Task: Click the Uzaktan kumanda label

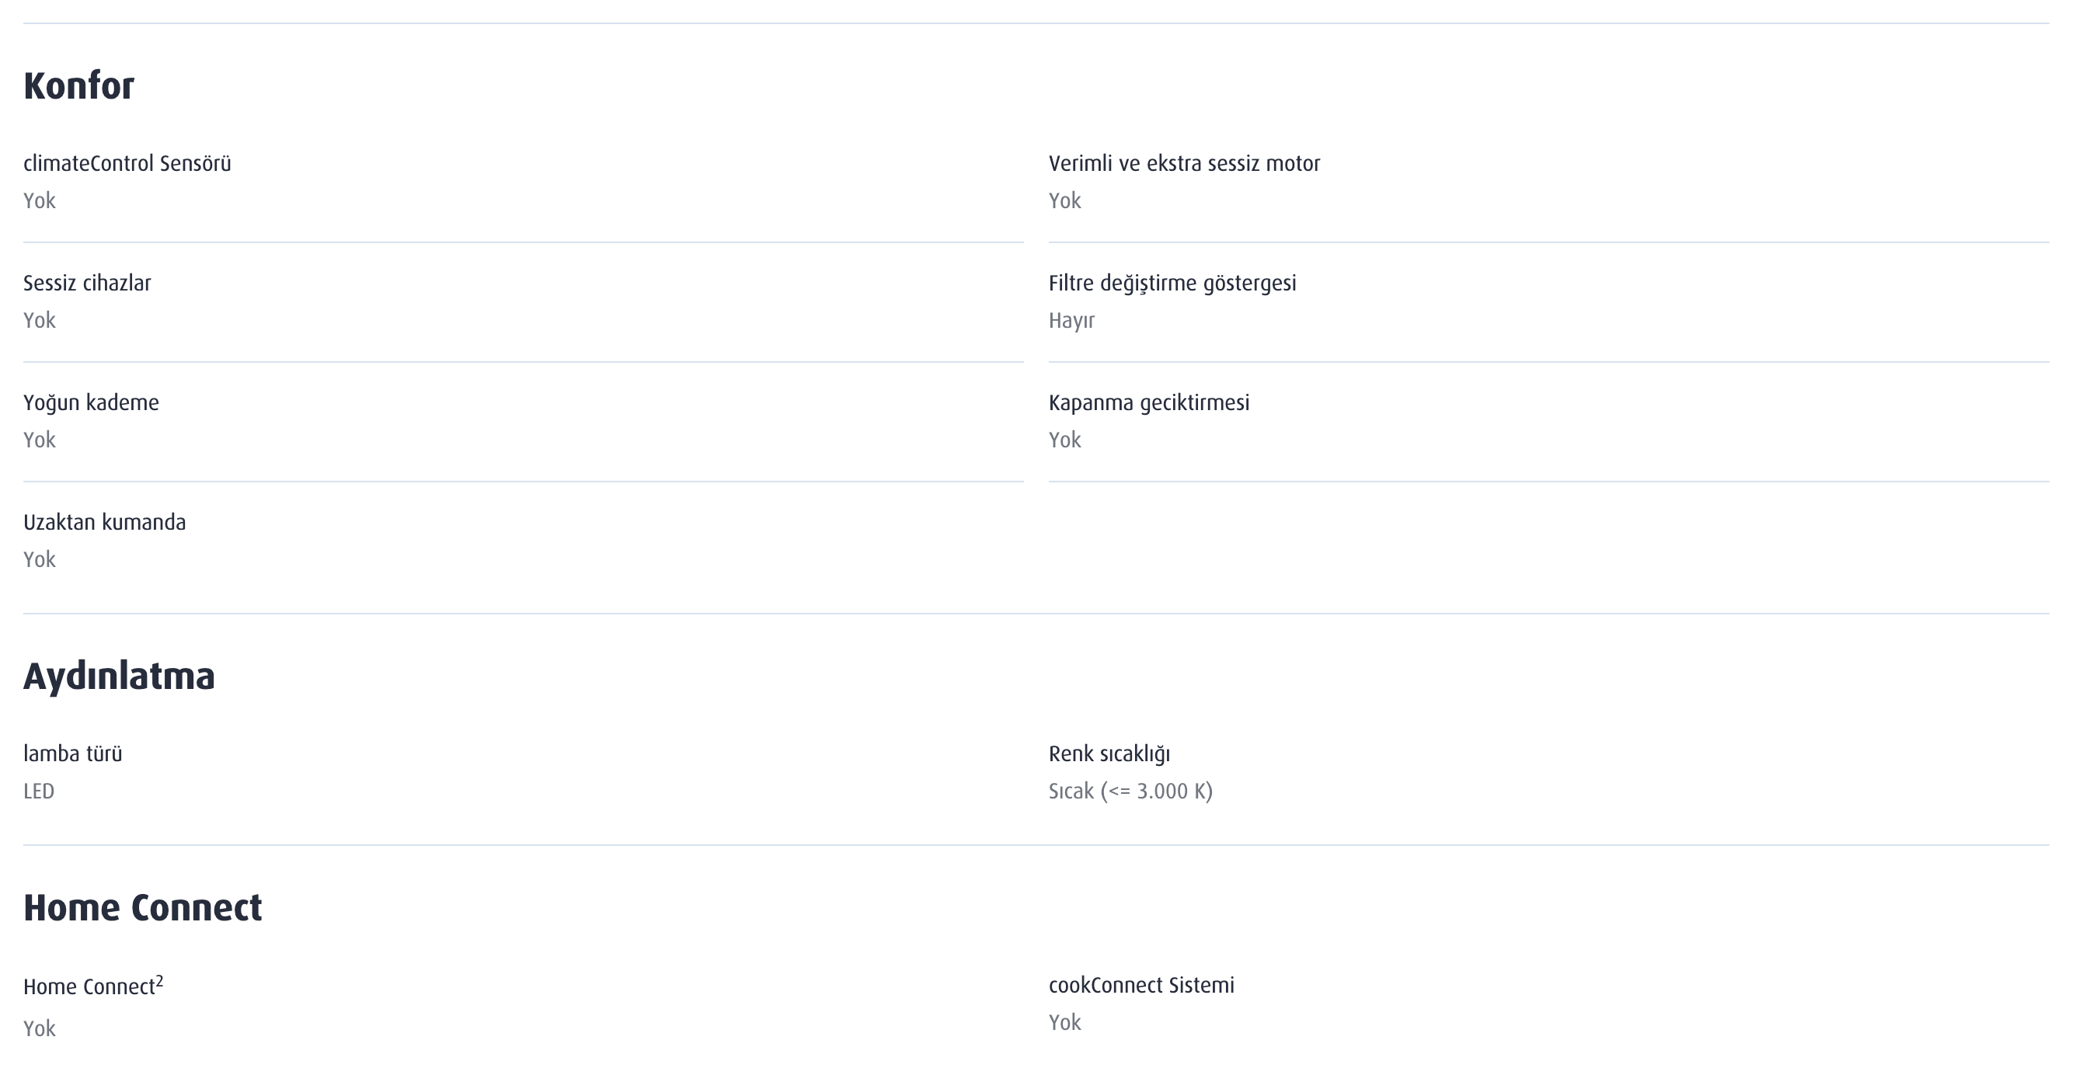Action: [x=104, y=522]
